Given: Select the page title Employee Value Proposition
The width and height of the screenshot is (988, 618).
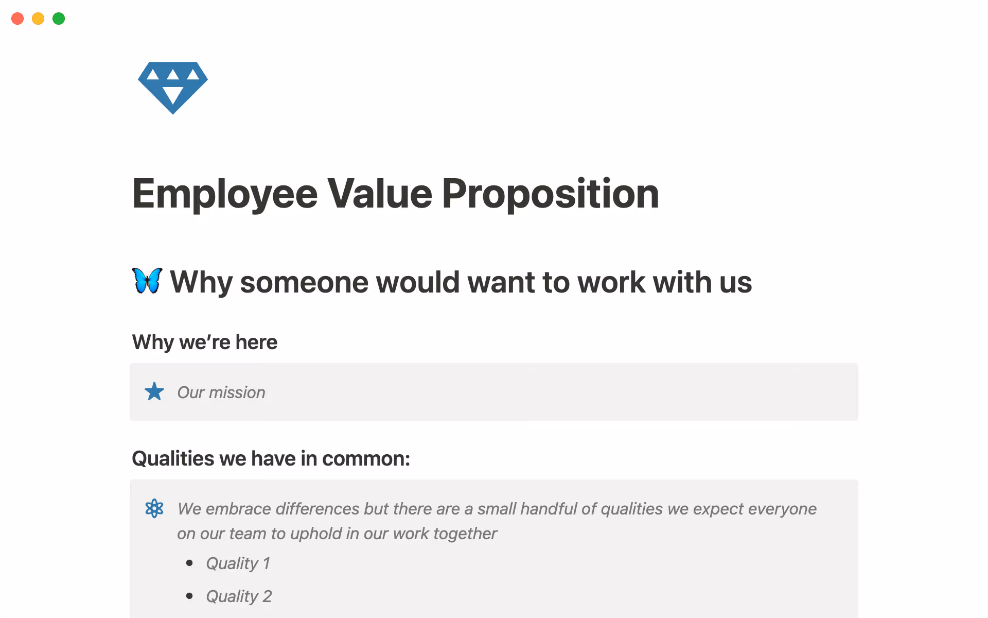Looking at the screenshot, I should pos(395,194).
